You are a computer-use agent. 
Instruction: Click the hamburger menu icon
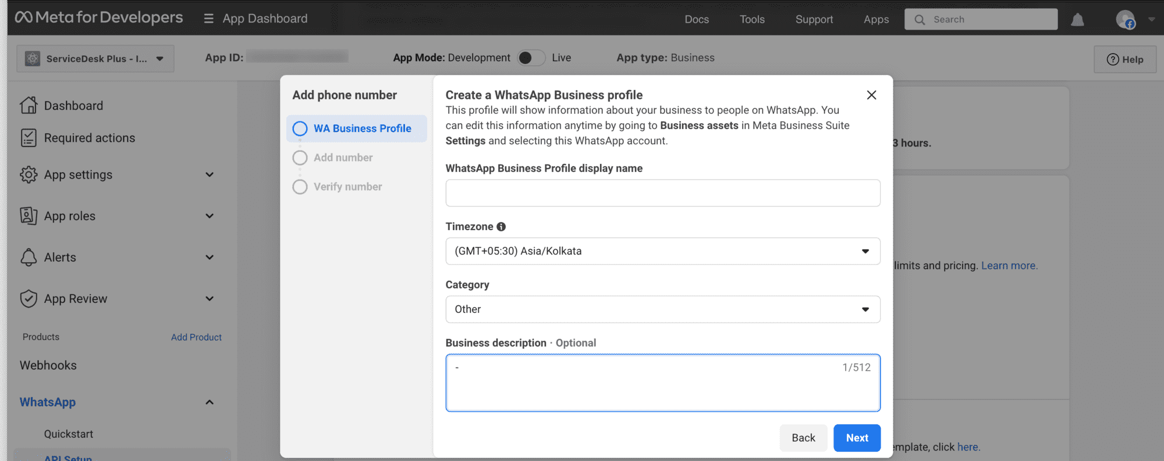[208, 19]
